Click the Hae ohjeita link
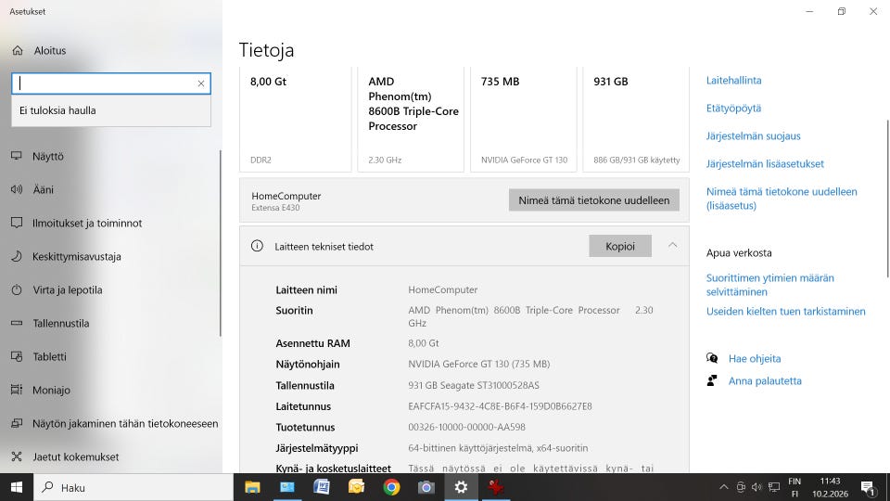890x501 pixels. 755,358
